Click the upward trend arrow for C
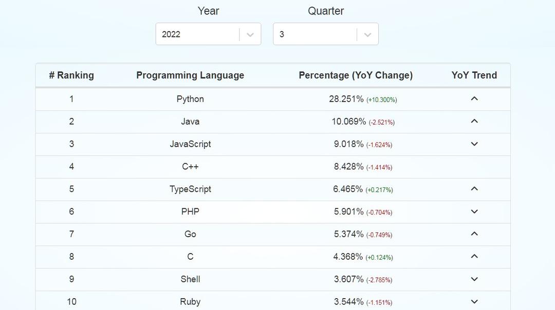 pos(474,257)
